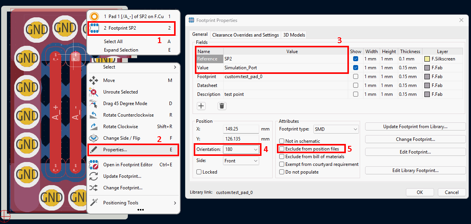The height and width of the screenshot is (224, 471).
Task: Click the X position input field
Action: 241,129
